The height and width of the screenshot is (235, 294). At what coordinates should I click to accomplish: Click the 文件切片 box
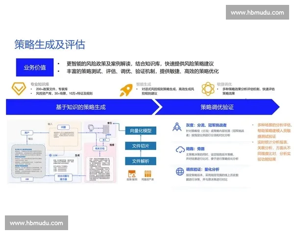point(141,146)
